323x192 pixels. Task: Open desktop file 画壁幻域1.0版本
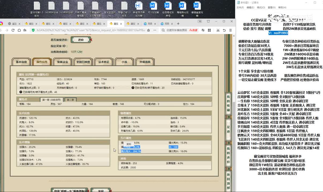click(124, 9)
